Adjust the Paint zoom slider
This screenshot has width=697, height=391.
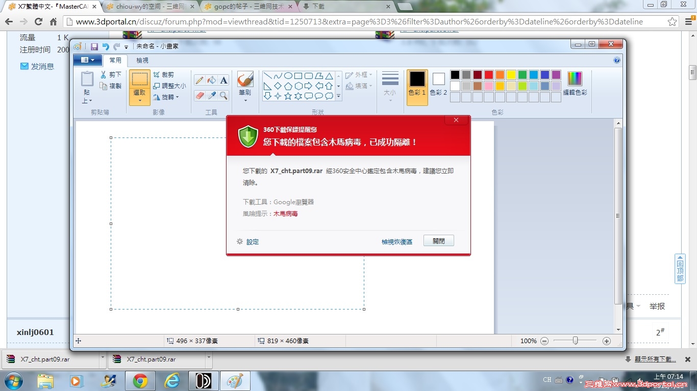(x=575, y=341)
